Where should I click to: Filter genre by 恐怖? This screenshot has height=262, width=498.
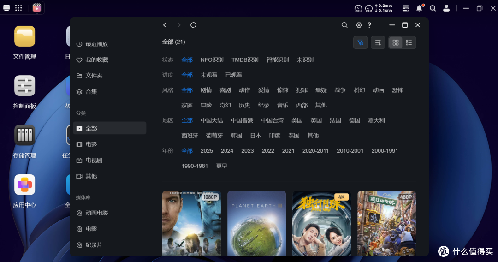397,90
